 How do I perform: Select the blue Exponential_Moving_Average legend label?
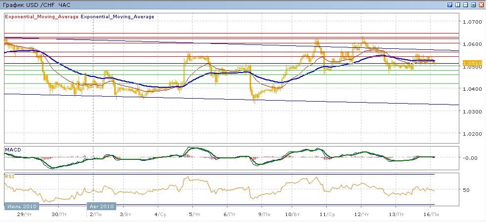[x=118, y=17]
